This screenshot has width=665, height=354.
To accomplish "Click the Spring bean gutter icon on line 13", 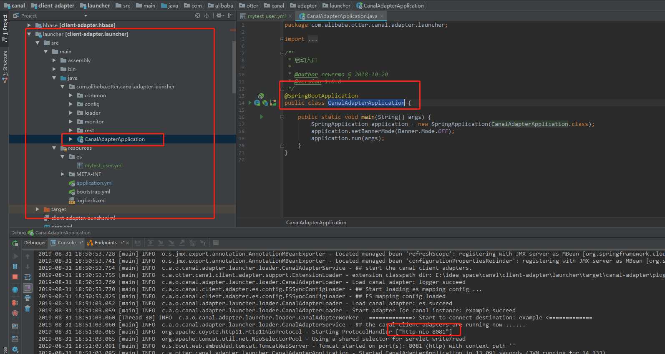I will point(261,96).
